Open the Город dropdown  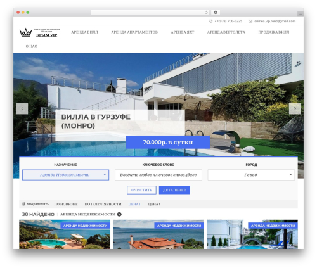251,175
